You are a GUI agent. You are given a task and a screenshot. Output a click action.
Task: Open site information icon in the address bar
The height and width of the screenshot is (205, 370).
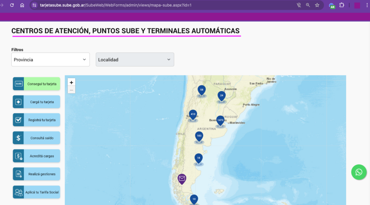(34, 5)
